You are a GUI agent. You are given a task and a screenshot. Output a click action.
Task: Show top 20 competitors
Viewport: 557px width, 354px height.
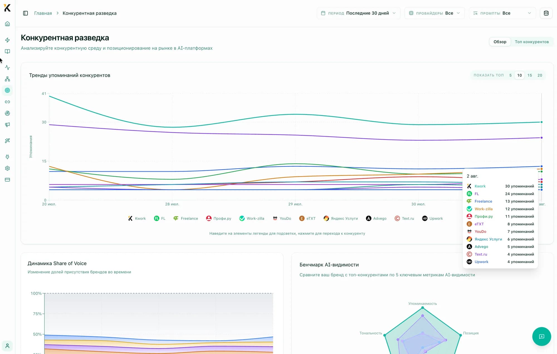pyautogui.click(x=539, y=75)
